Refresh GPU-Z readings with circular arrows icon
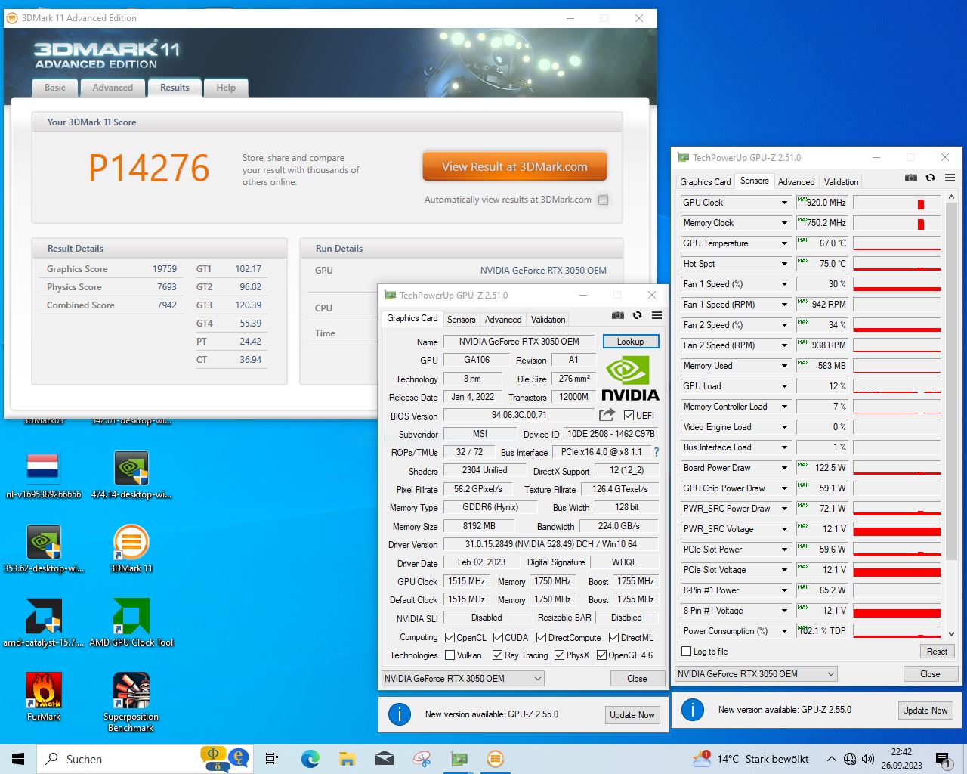967x774 pixels. [x=637, y=315]
